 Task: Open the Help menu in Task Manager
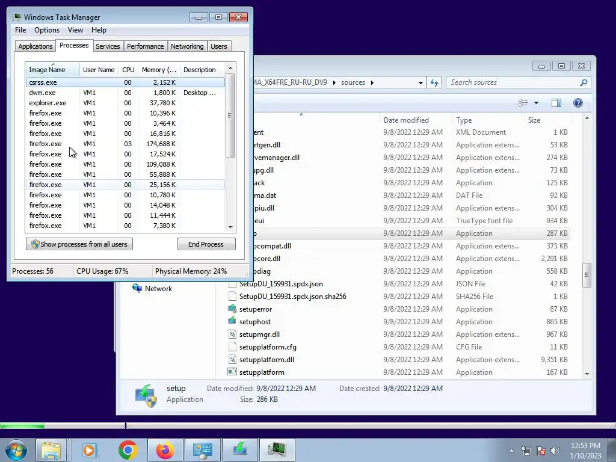click(x=99, y=30)
